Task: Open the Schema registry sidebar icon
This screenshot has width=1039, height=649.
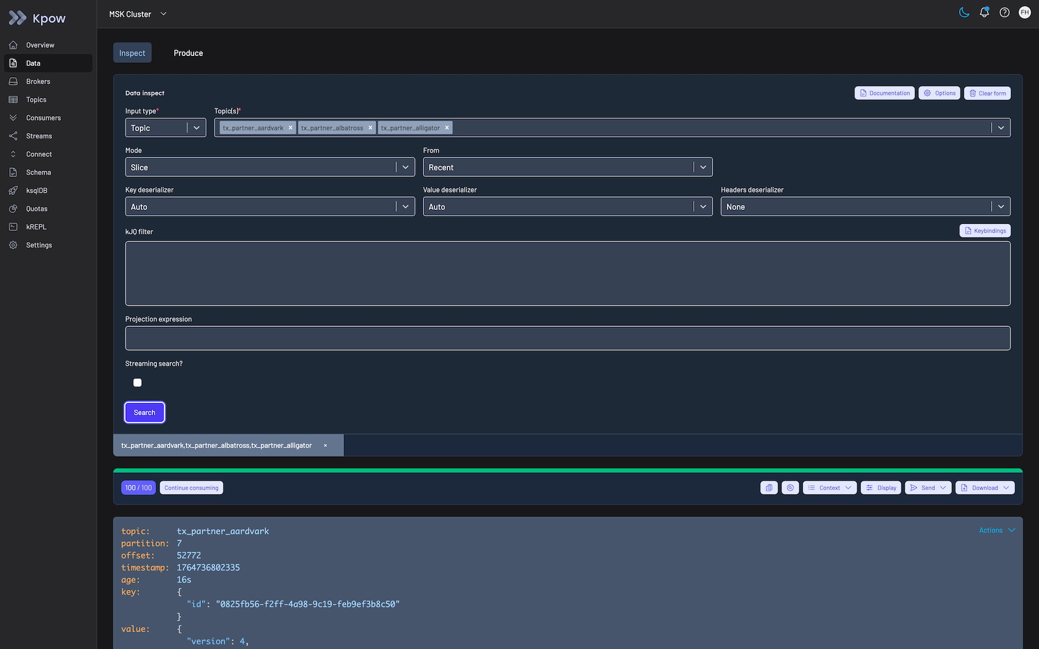Action: (38, 172)
